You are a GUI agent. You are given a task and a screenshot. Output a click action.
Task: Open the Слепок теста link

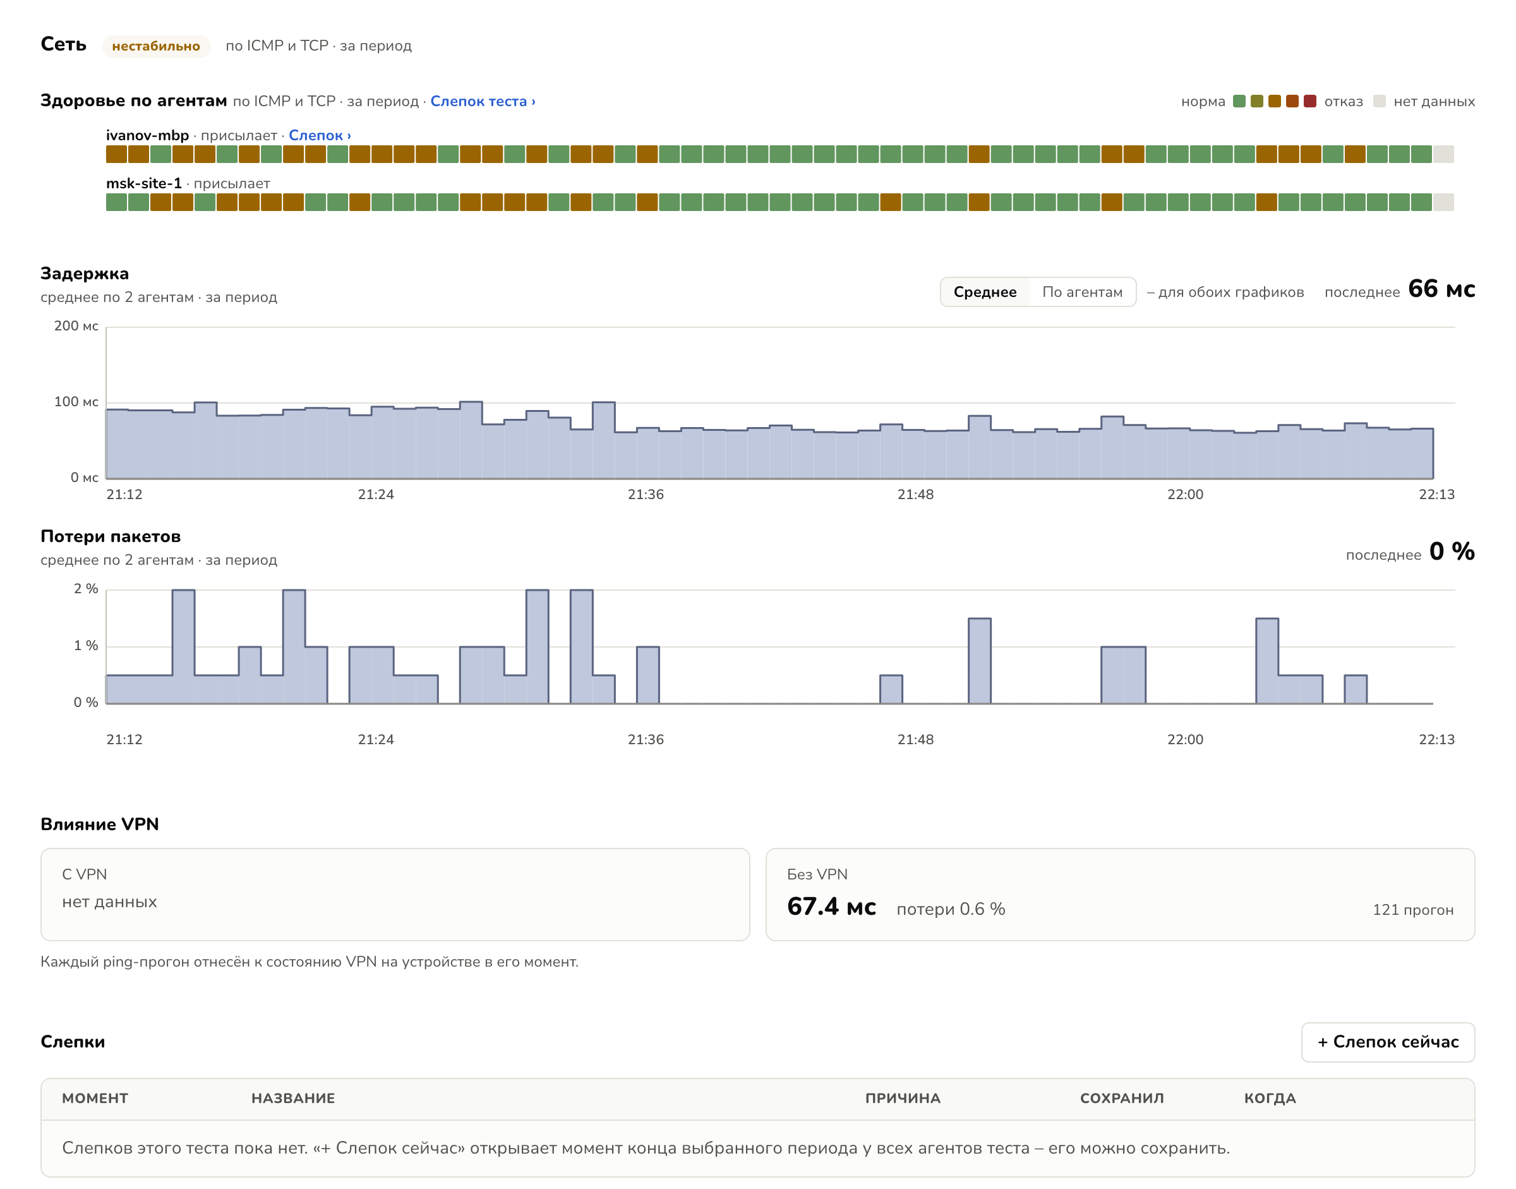[483, 102]
